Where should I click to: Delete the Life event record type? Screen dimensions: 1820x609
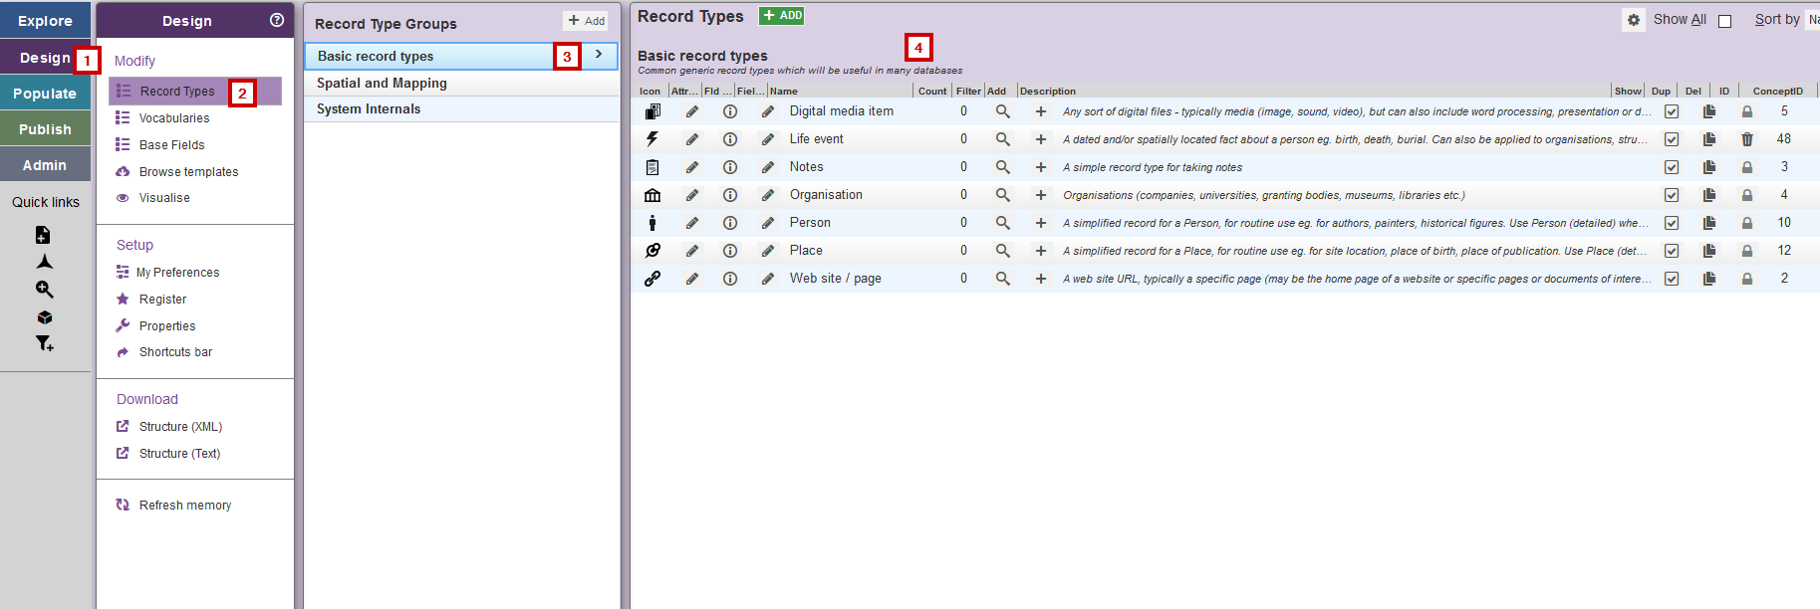pos(1746,139)
